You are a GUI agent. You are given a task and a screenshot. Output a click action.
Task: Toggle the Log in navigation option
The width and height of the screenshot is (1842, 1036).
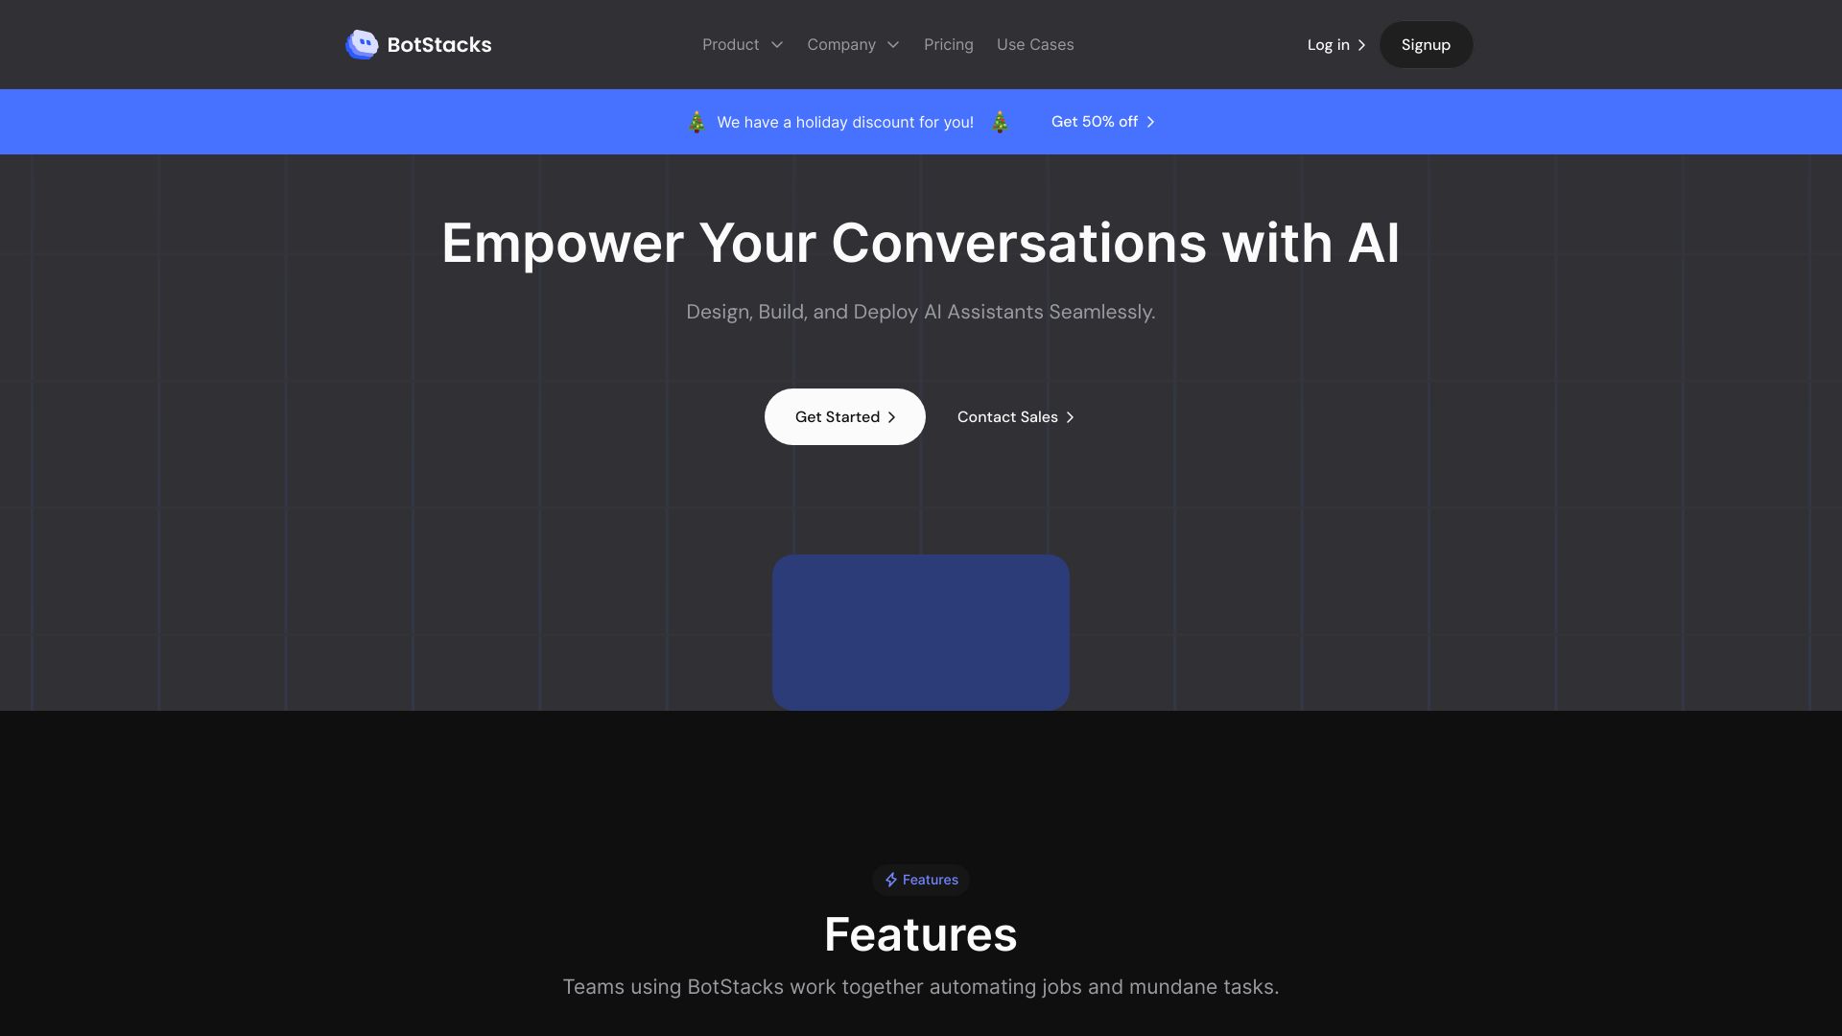tap(1336, 44)
